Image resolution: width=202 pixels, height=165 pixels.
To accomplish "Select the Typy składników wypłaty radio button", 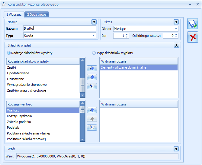I will point(94,53).
